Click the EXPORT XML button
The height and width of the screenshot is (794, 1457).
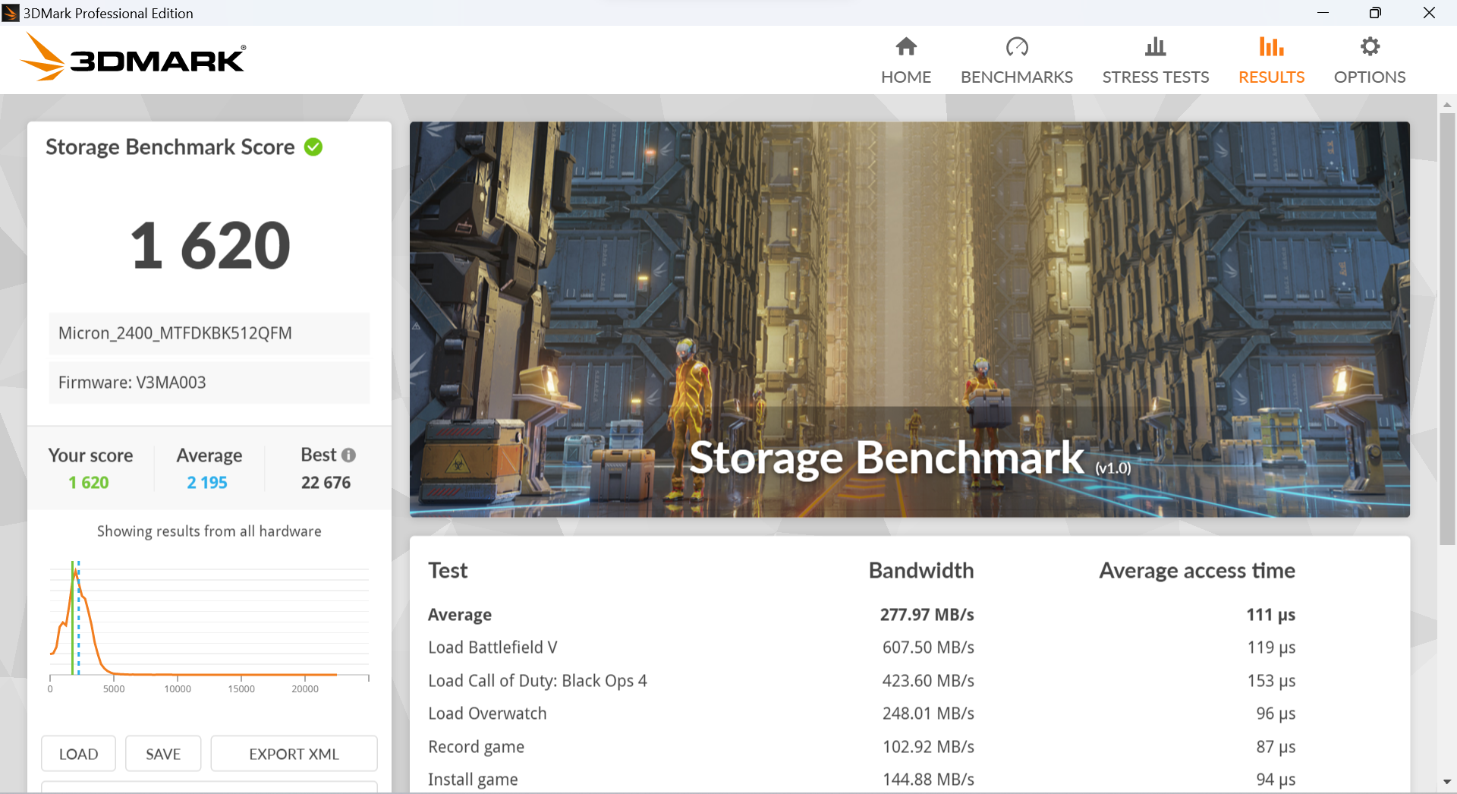pos(294,754)
